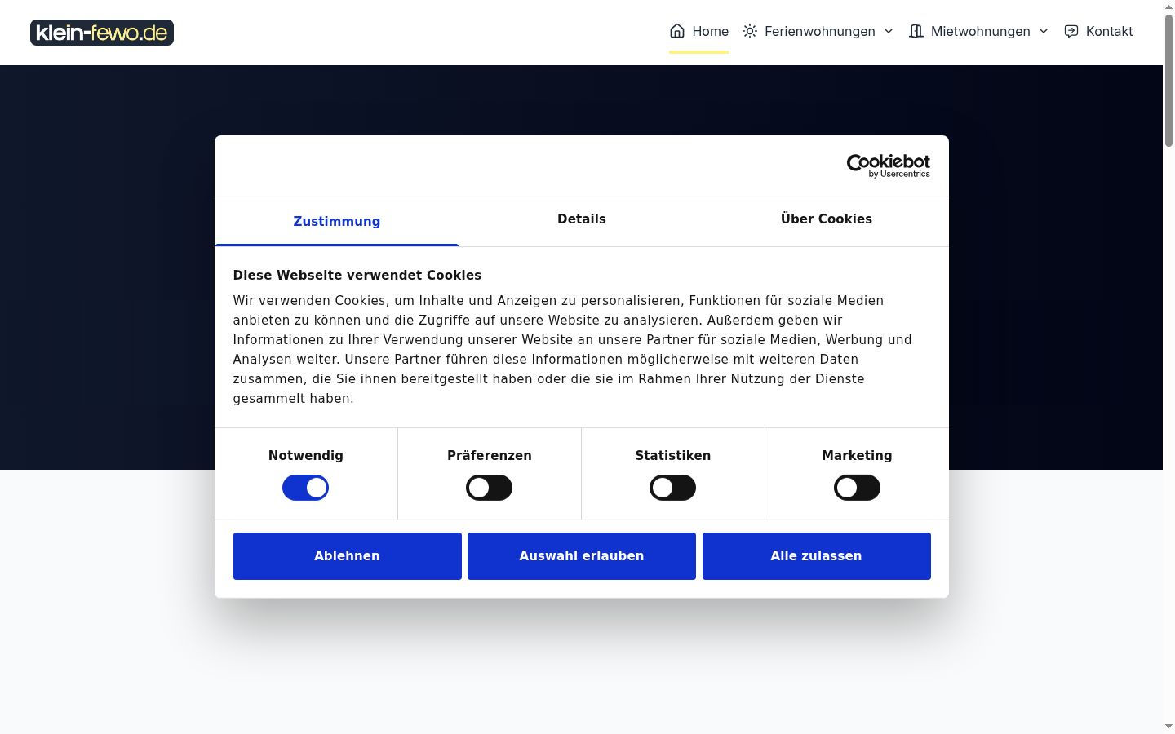Click the page's vertical scrollbar thumb
Viewport: 1175px width, 734px height.
(1168, 80)
